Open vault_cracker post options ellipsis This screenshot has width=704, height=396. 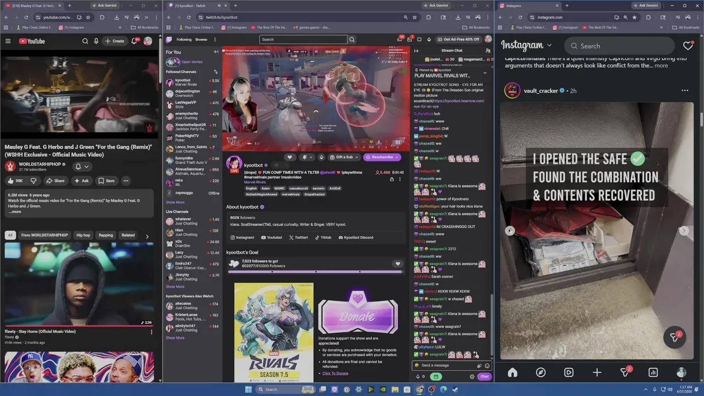[685, 91]
